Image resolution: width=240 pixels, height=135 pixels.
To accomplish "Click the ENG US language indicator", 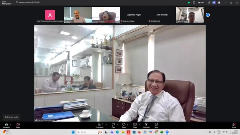I will pos(219,132).
